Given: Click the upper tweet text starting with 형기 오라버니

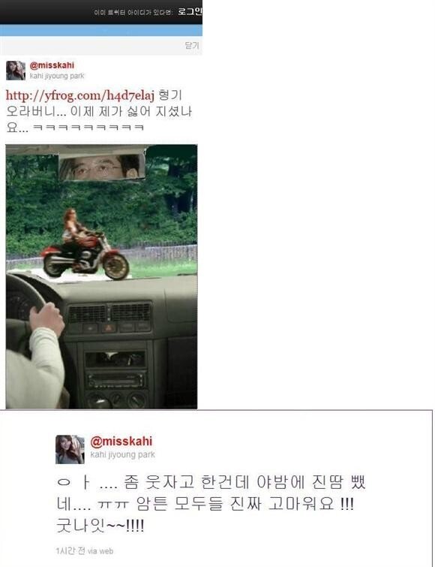Looking at the screenshot, I should pos(99,111).
